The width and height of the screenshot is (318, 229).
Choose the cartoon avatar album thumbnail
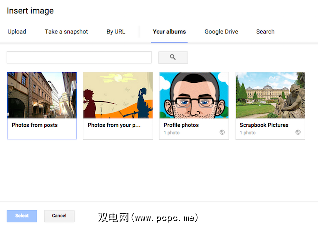(194, 95)
